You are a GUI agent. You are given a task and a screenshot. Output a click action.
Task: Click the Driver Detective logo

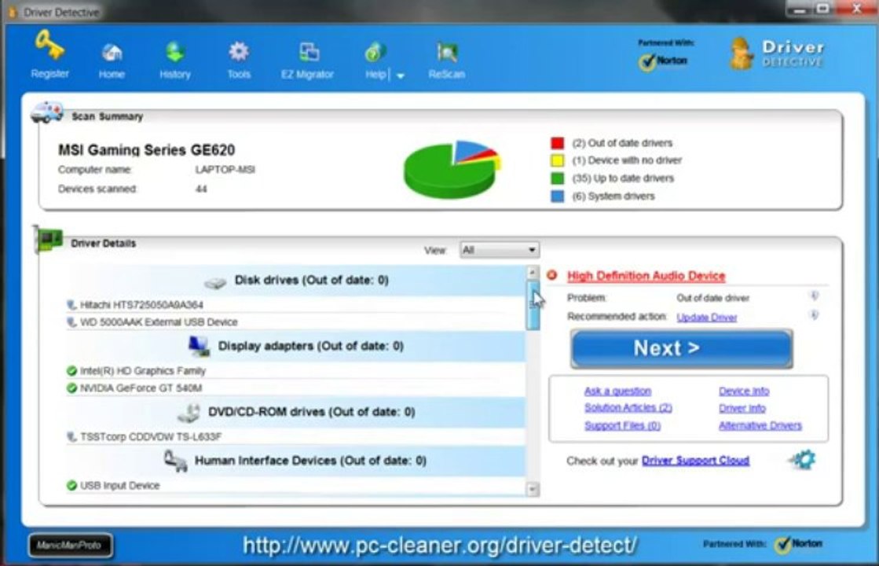coord(778,54)
